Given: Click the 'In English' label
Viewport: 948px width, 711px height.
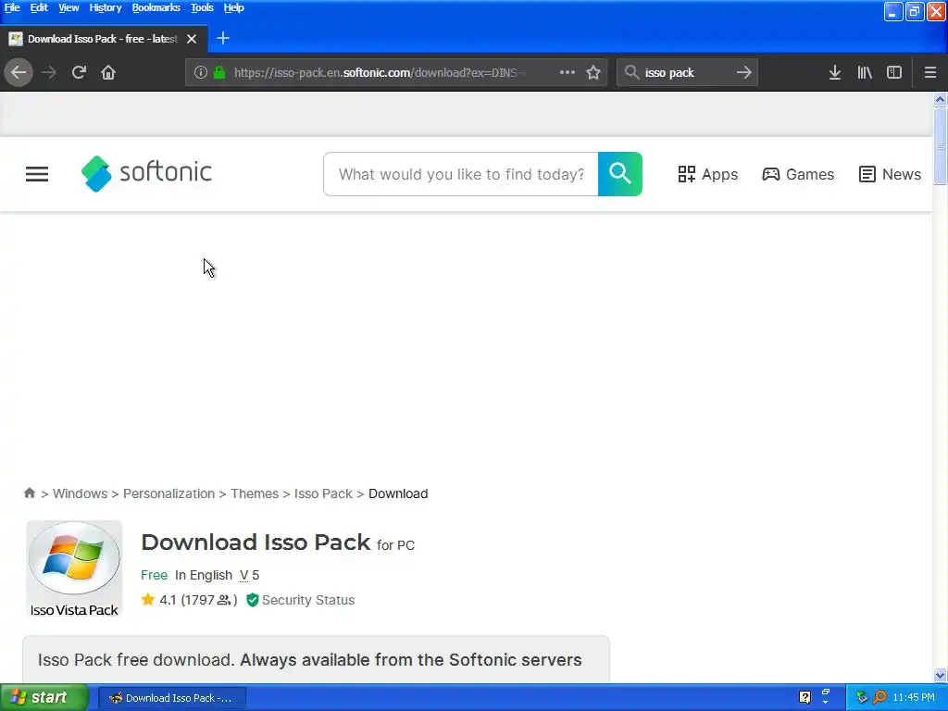Looking at the screenshot, I should (203, 575).
